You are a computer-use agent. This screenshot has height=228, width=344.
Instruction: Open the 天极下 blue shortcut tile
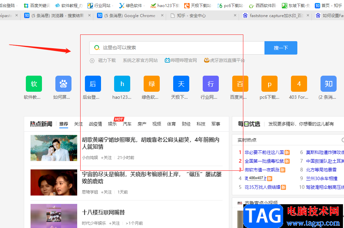pos(181,84)
